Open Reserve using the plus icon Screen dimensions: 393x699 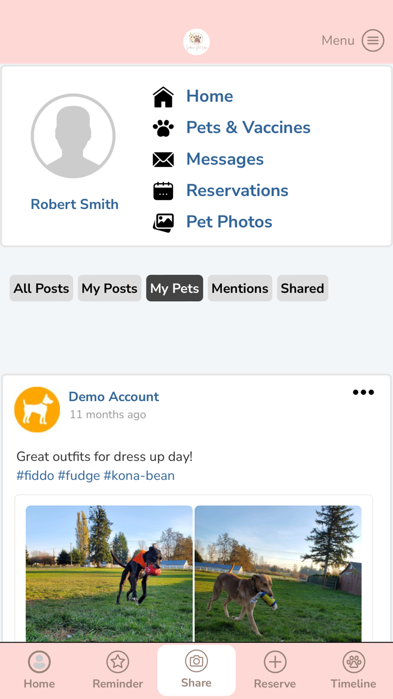coord(275,662)
